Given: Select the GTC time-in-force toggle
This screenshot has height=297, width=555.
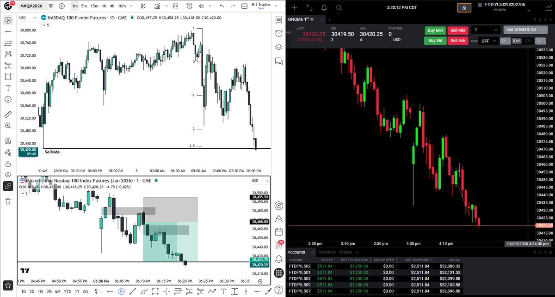Looking at the screenshot, I should tap(528, 41).
